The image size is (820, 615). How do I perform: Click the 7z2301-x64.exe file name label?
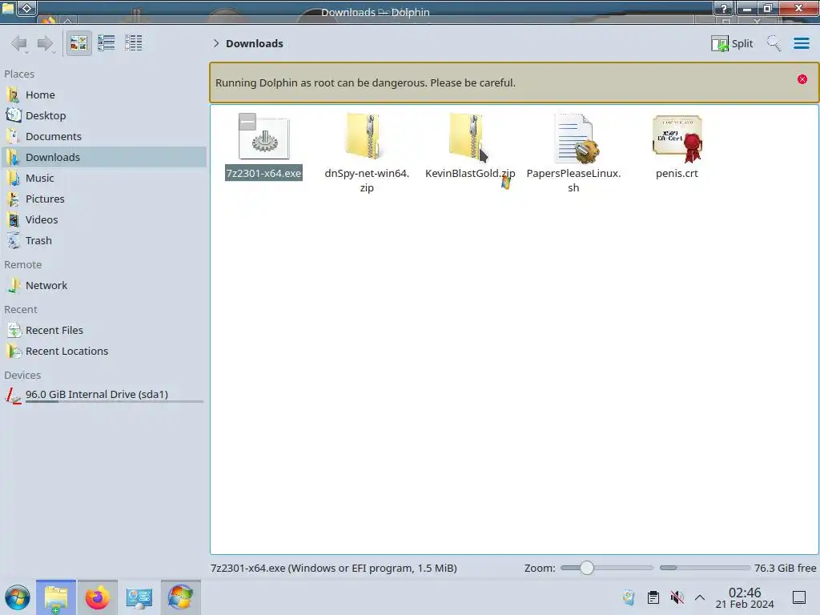pyautogui.click(x=263, y=173)
